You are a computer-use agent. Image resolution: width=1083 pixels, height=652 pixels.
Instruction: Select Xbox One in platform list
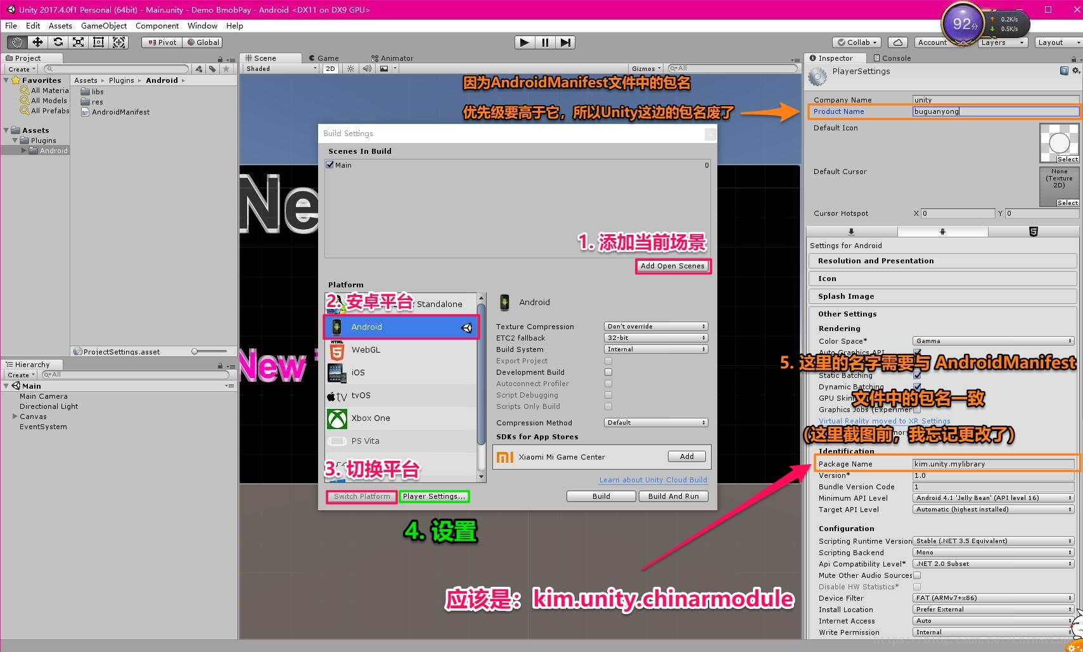click(401, 418)
